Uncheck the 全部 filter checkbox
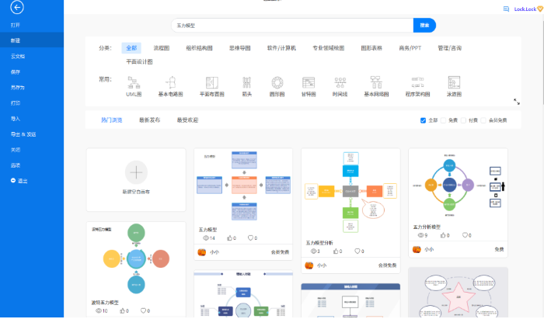The height and width of the screenshot is (319, 544). tap(423, 120)
